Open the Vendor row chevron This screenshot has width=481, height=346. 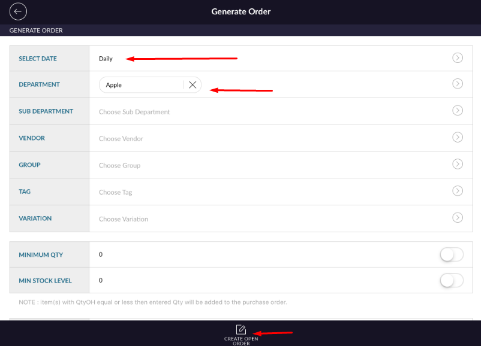point(458,138)
